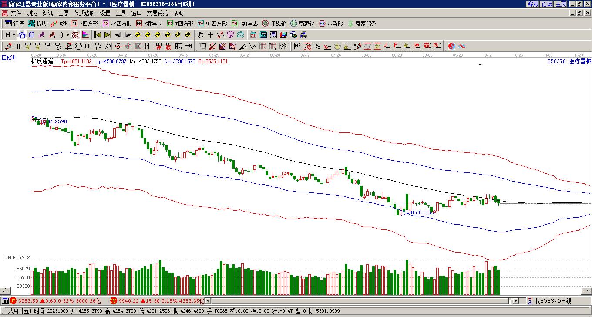The image size is (592, 317).
Task: Click the rainbow flag icon
Action: coord(85,35)
